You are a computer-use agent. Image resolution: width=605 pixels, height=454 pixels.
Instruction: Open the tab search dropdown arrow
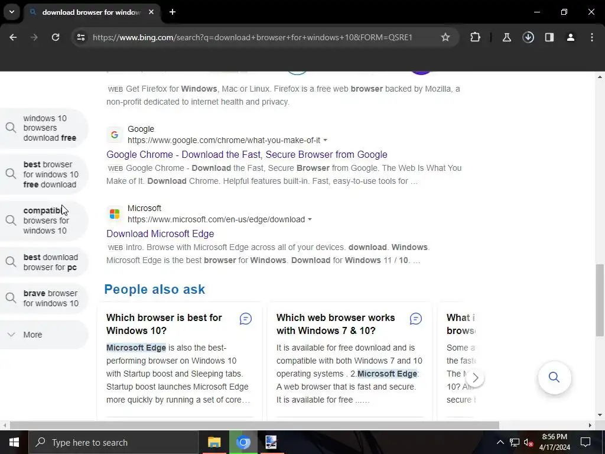[x=12, y=12]
